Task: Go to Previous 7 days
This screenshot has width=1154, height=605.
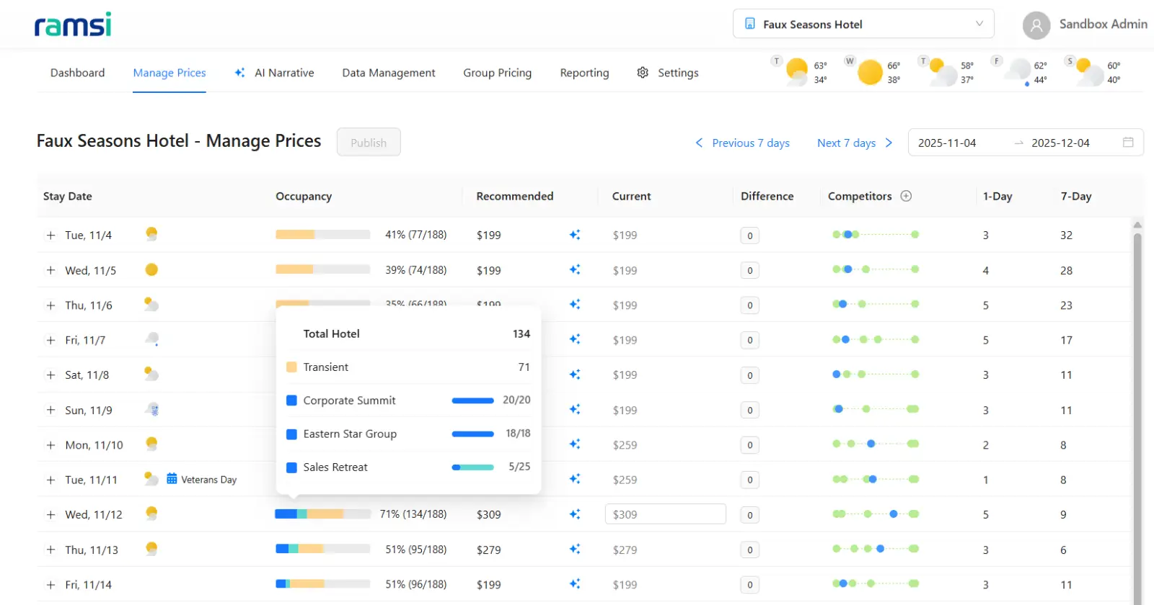Action: 742,143
